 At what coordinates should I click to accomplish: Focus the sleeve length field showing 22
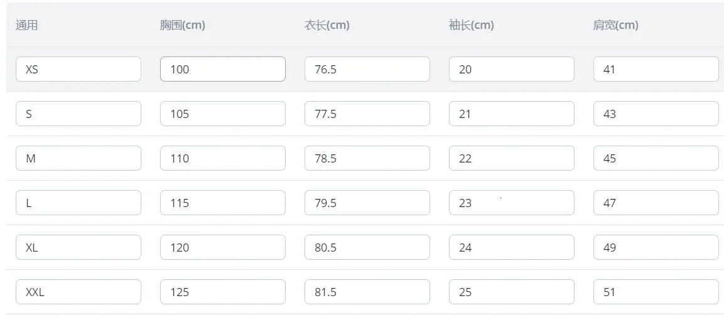(x=512, y=158)
